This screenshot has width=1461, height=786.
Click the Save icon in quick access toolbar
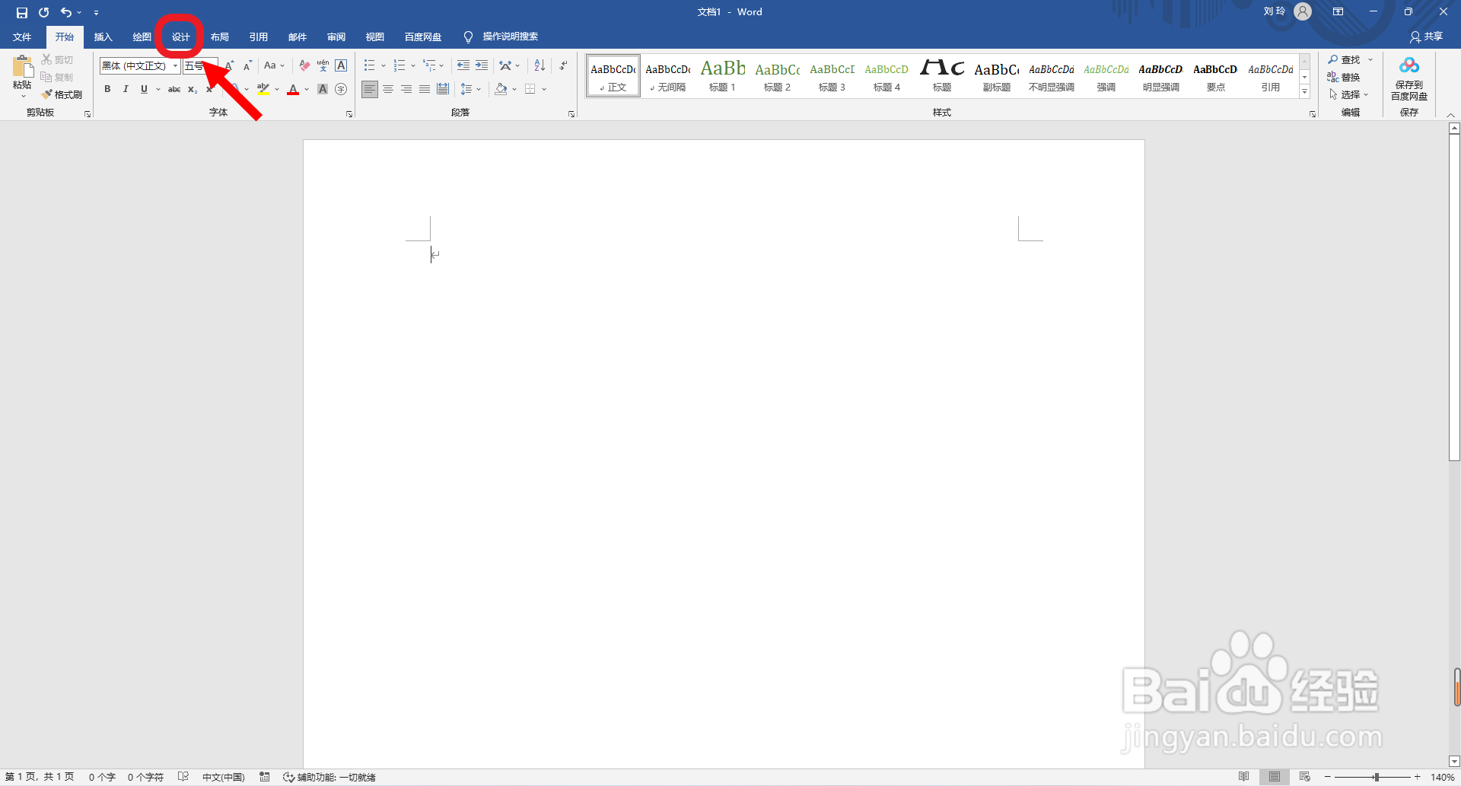(21, 12)
